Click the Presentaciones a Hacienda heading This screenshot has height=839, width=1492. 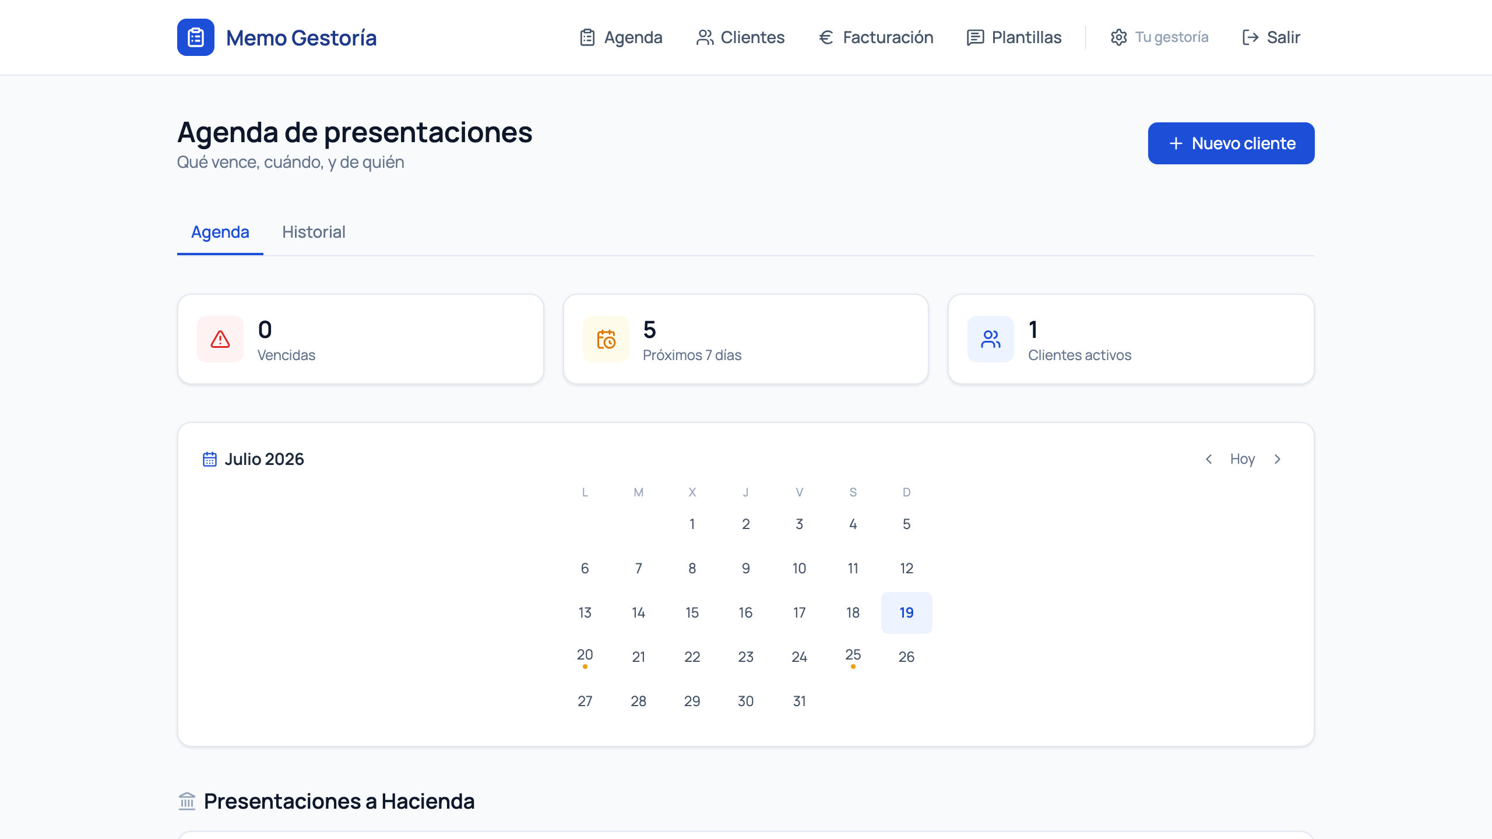(x=339, y=801)
